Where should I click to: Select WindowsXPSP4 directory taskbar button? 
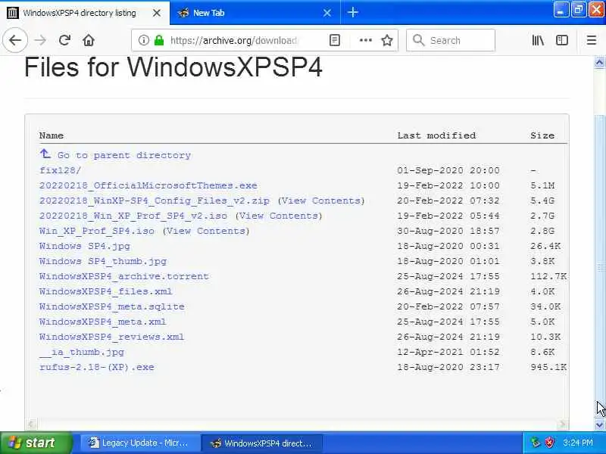(x=263, y=443)
